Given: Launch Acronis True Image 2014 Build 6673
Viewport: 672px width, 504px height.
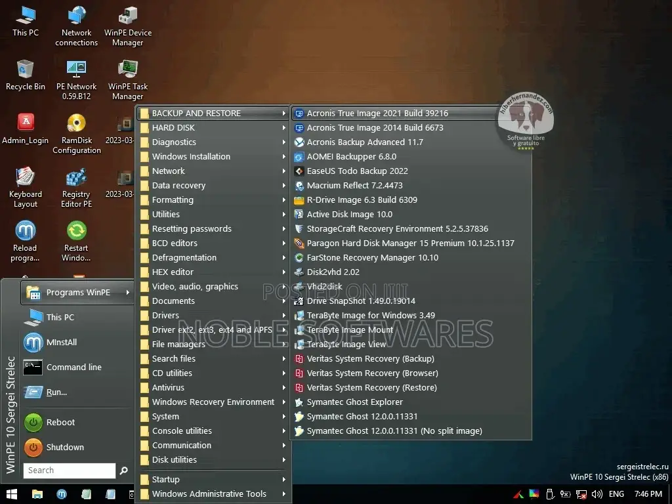Looking at the screenshot, I should pos(411,128).
